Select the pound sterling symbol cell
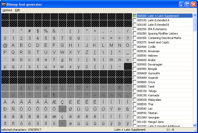 (x=30, y=88)
